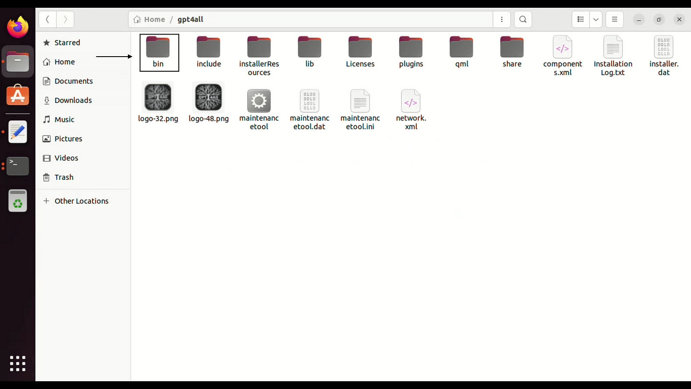Click the maintenancetool executable icon
The width and height of the screenshot is (691, 389).
tap(259, 101)
